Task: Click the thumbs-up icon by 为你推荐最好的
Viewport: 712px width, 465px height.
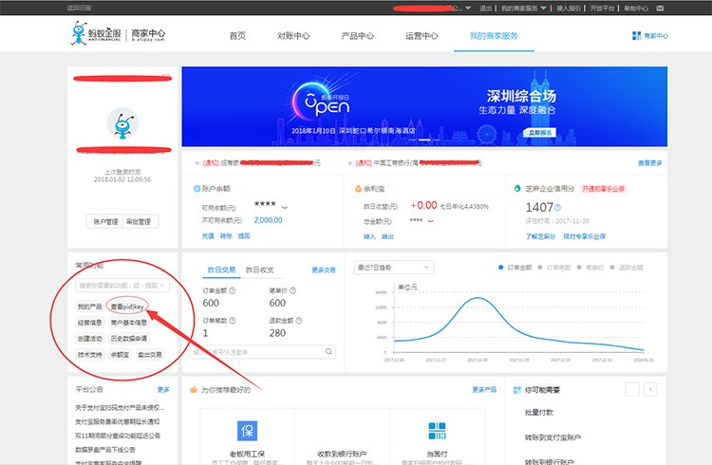Action: [x=194, y=390]
